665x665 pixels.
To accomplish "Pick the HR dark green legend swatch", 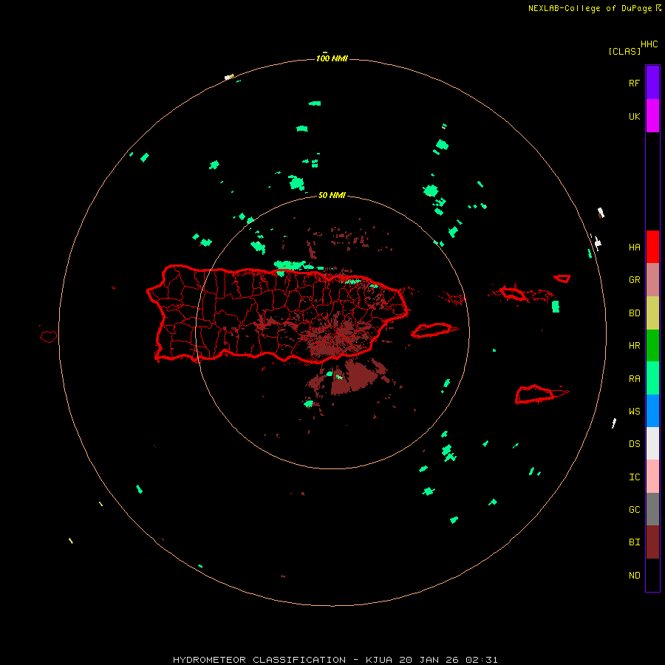I will 652,346.
